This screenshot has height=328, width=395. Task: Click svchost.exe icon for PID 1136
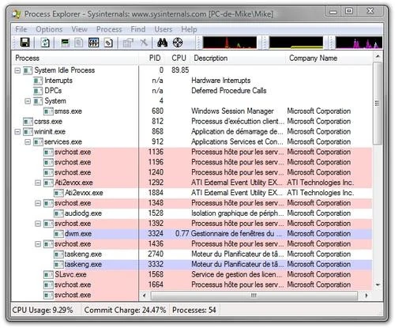click(x=48, y=153)
